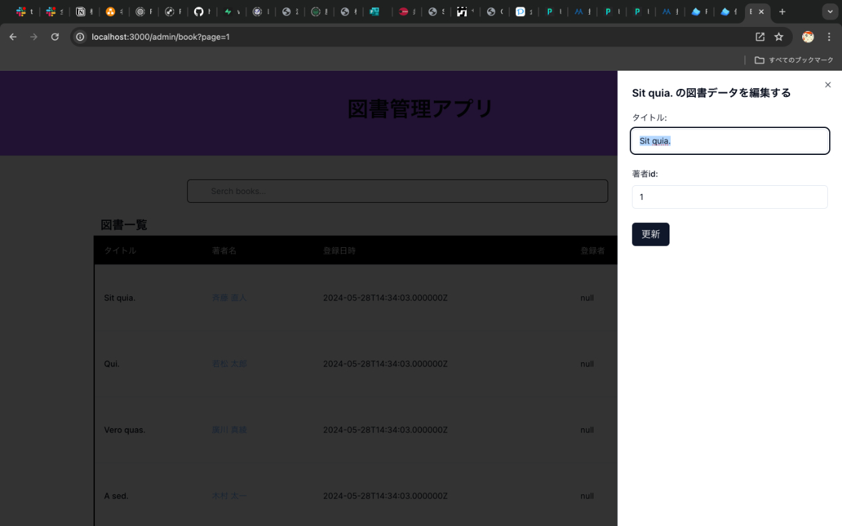Screen dimensions: 842x526
Task: Open the author link in the A sed. row
Action: [229, 496]
